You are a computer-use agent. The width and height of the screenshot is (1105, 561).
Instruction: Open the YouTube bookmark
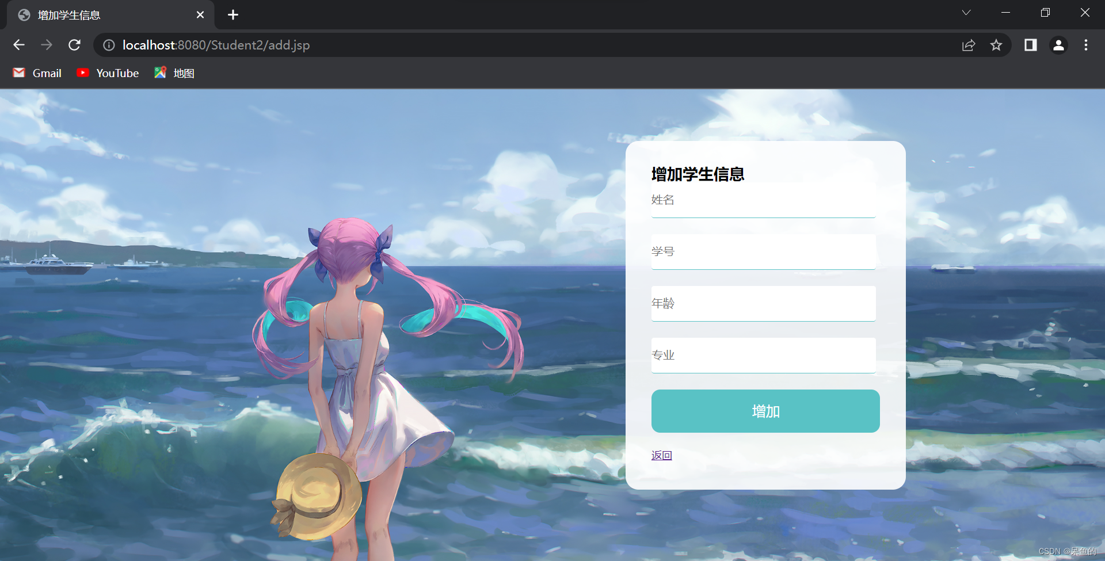(x=108, y=73)
